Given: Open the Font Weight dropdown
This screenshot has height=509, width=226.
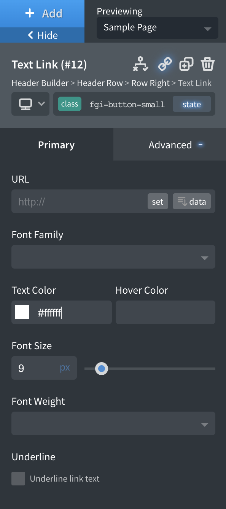Looking at the screenshot, I should (113, 423).
